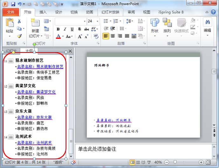The width and height of the screenshot is (219, 168).
Task: Apply italic formatting with the I icon
Action: (65, 29)
